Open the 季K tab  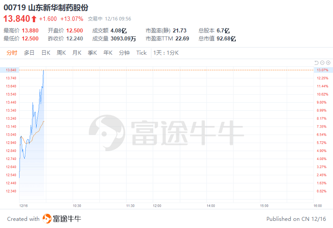coord(92,53)
